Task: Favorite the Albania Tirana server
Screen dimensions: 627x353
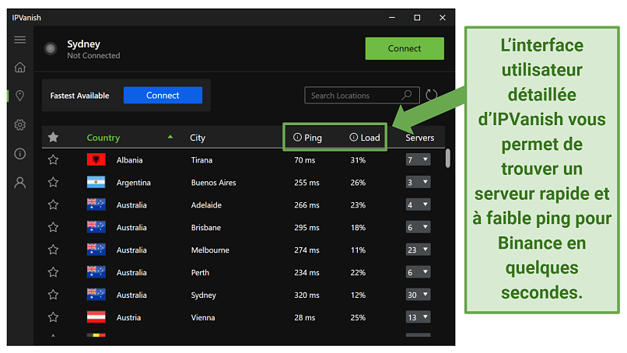Action: (53, 160)
